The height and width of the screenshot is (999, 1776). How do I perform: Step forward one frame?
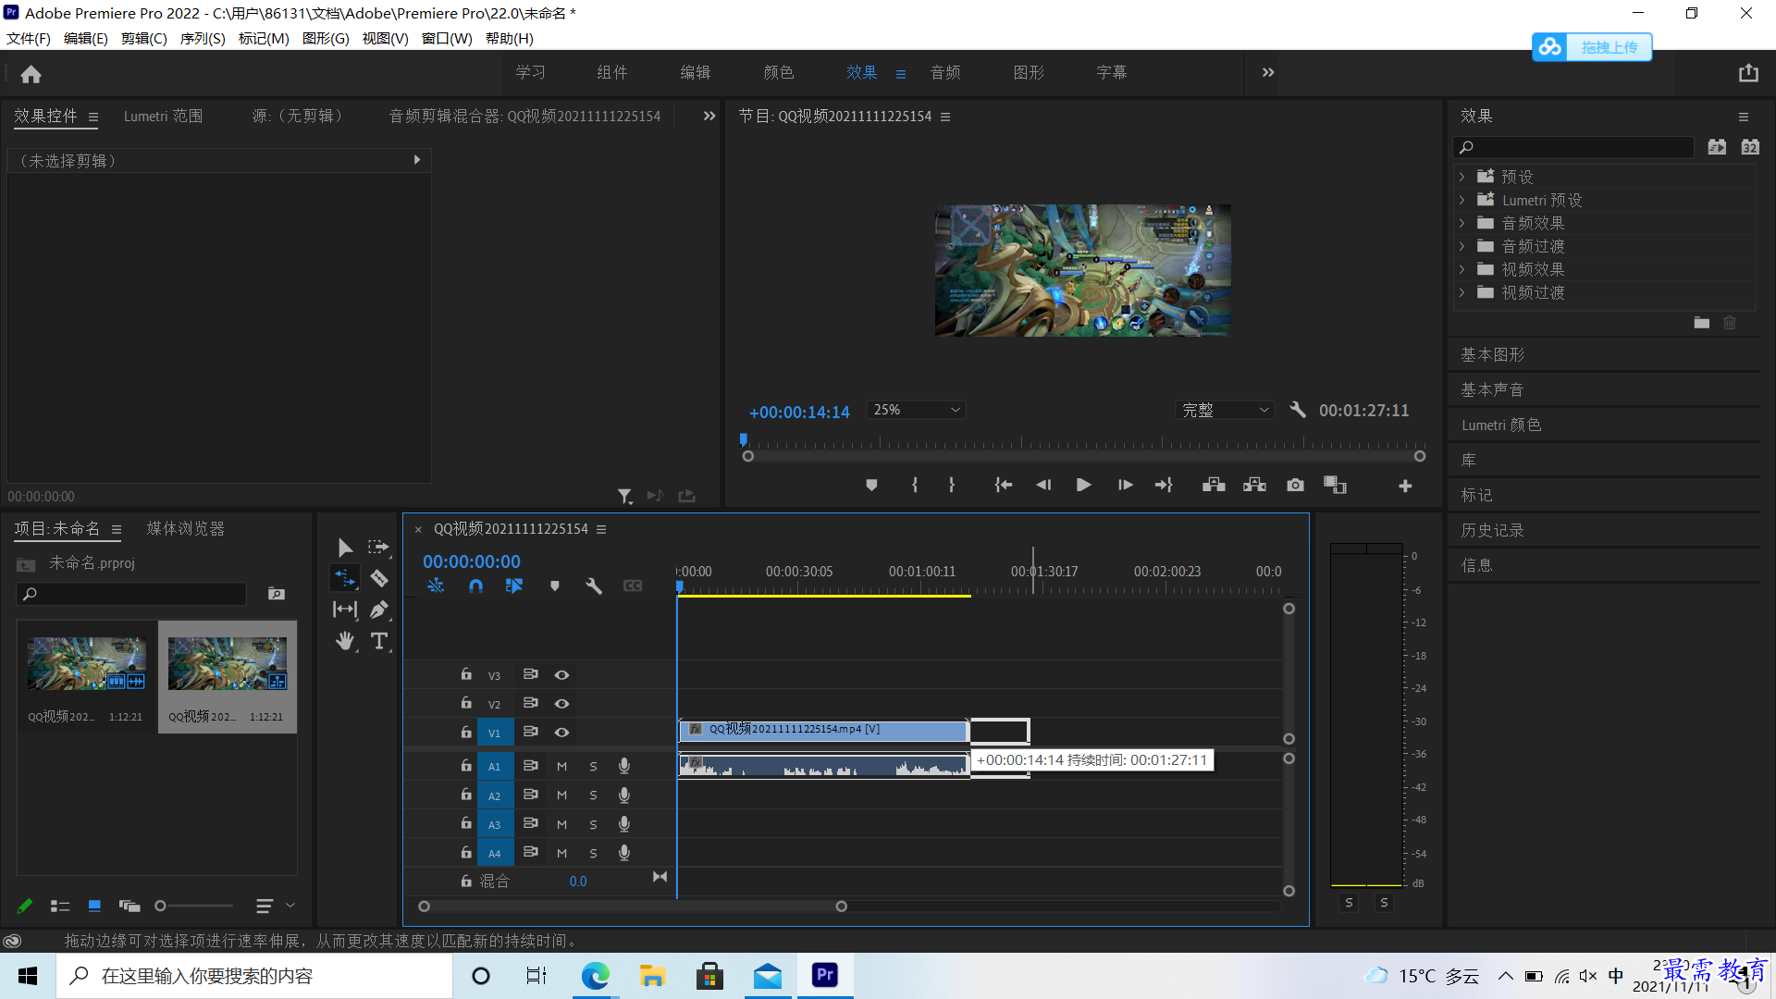(x=1125, y=485)
